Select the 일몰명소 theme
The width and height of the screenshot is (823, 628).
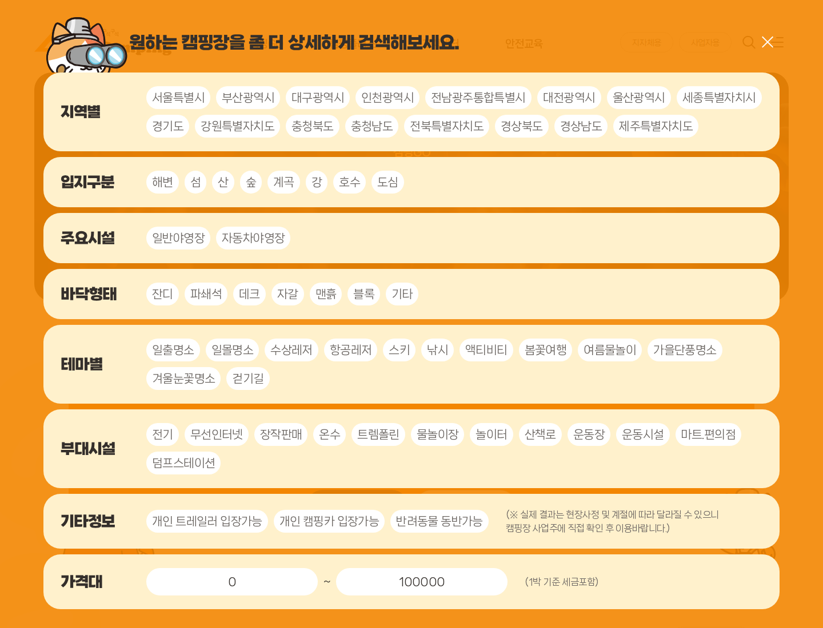pyautogui.click(x=233, y=350)
